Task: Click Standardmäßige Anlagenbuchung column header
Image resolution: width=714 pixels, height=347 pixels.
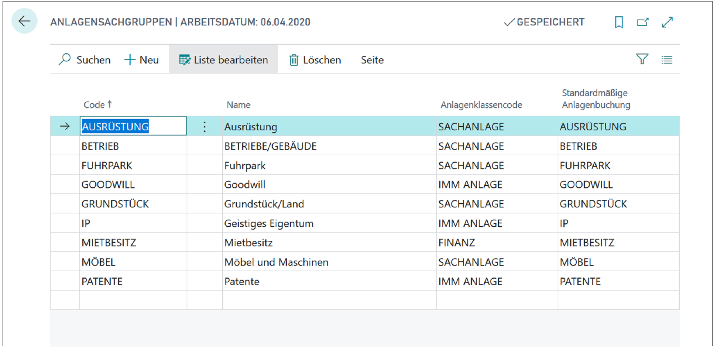Action: click(x=596, y=99)
